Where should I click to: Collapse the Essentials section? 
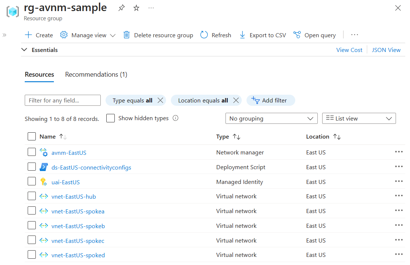24,50
